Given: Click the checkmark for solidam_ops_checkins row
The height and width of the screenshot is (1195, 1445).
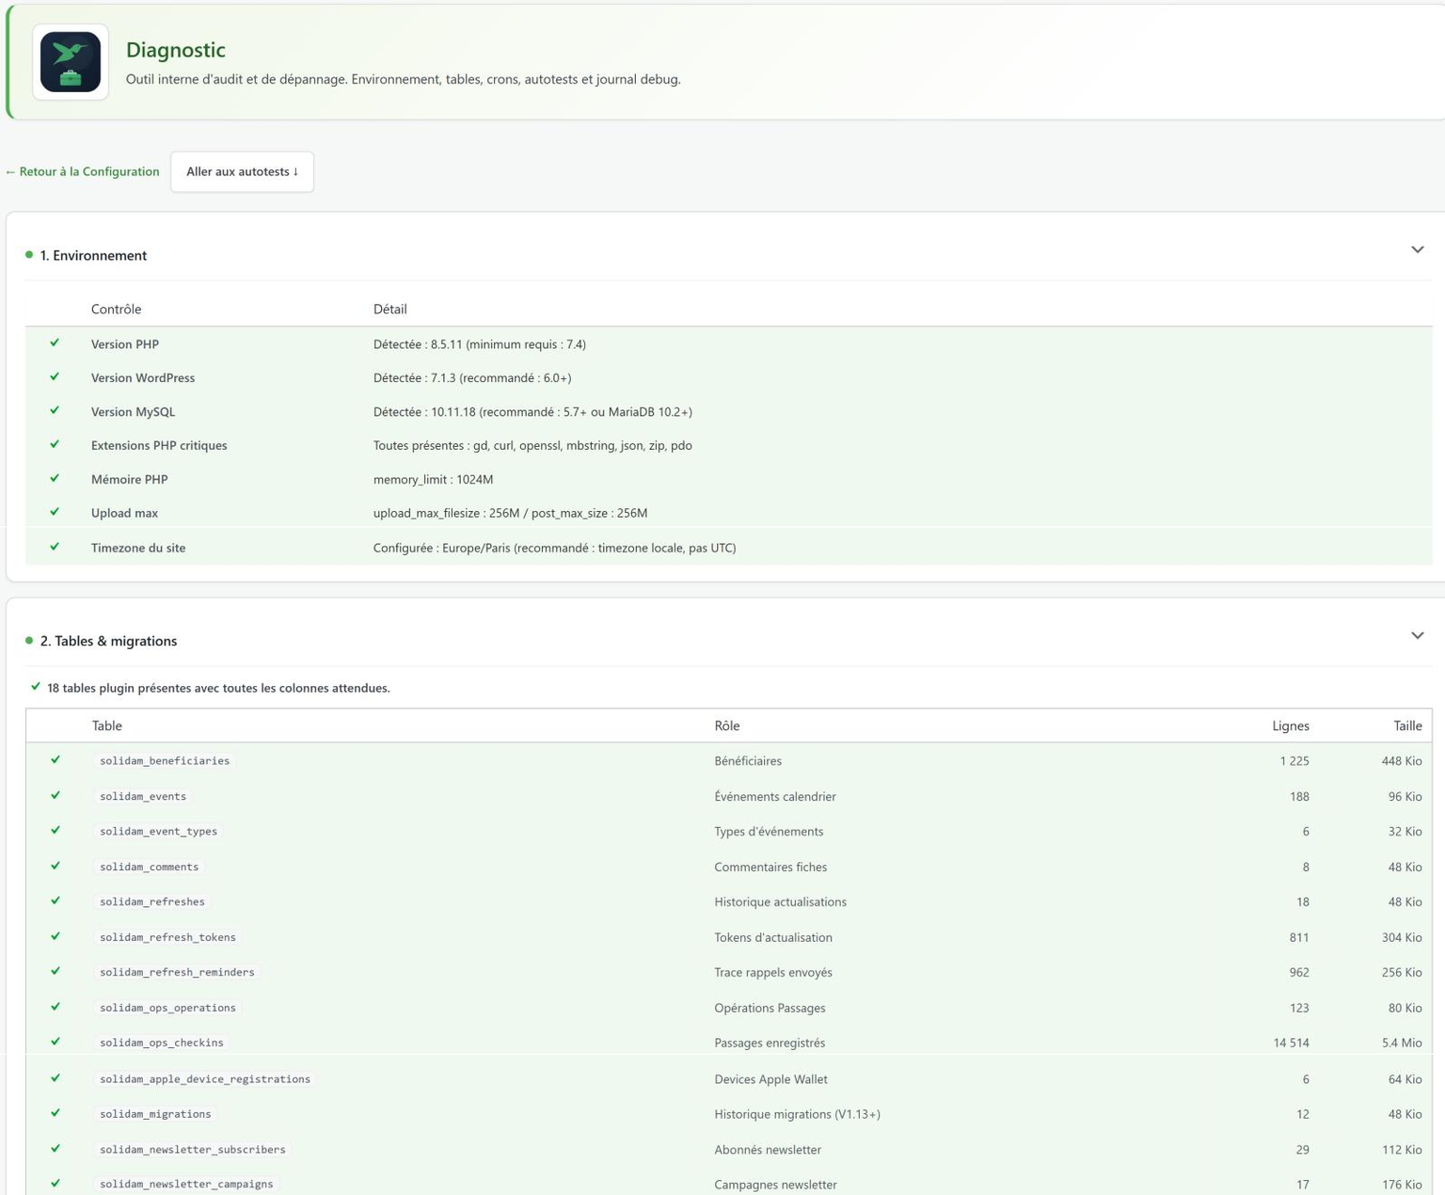Looking at the screenshot, I should [x=56, y=1043].
